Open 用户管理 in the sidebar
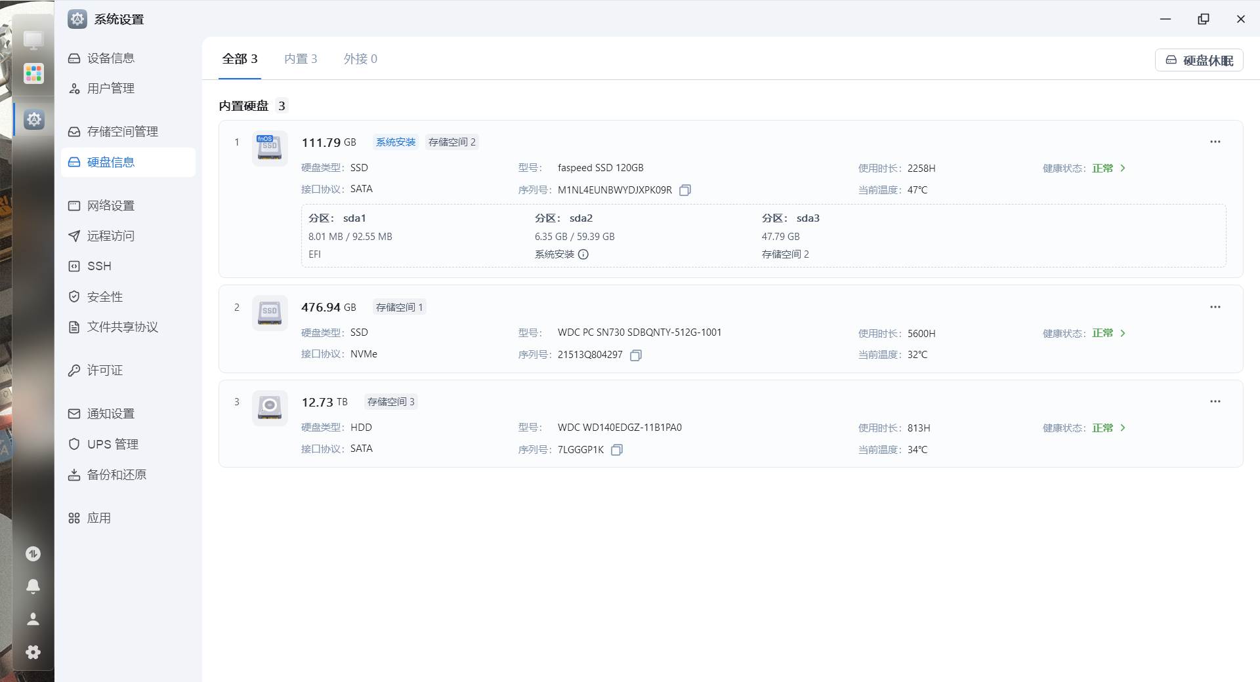Viewport: 1260px width, 682px height. (x=128, y=89)
